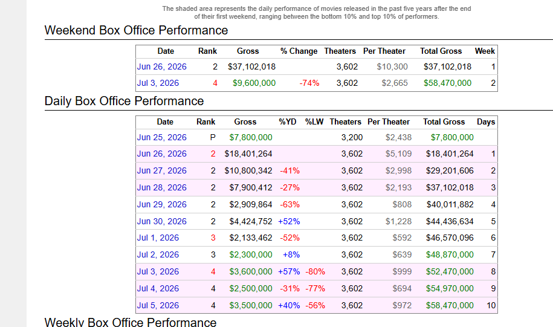Click the Weekly Box Office Performance heading

click(x=131, y=322)
